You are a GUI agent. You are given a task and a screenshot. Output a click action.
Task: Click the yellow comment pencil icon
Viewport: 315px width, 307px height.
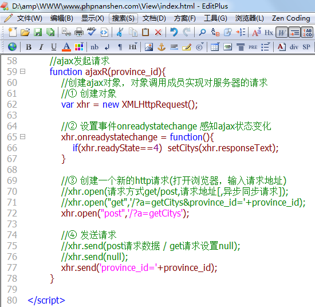click(x=187, y=47)
